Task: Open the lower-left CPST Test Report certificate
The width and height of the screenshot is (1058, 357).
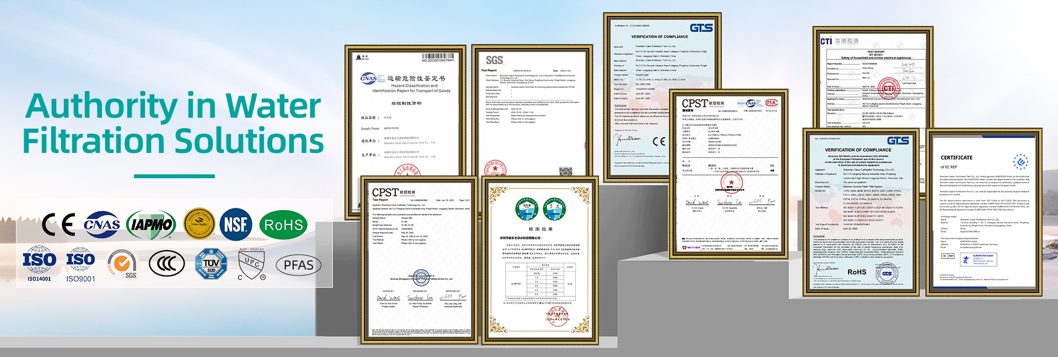Action: click(x=419, y=260)
